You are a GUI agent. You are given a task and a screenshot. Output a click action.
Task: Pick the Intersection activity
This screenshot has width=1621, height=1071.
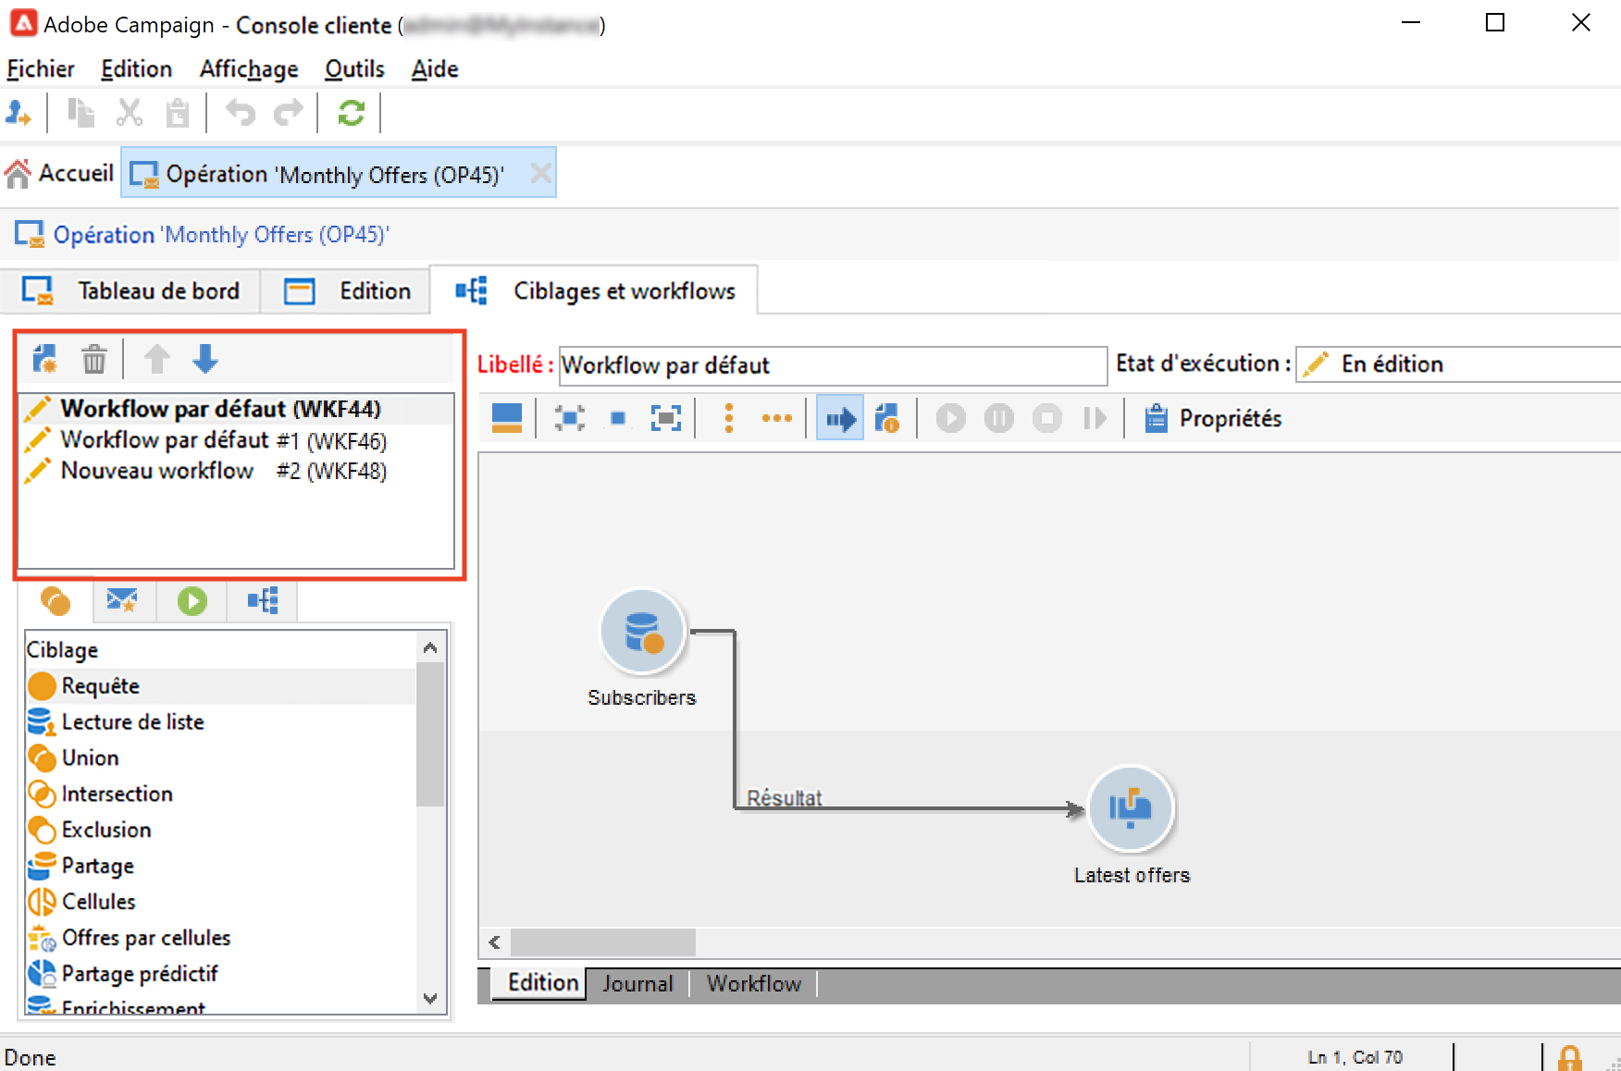pyautogui.click(x=221, y=794)
